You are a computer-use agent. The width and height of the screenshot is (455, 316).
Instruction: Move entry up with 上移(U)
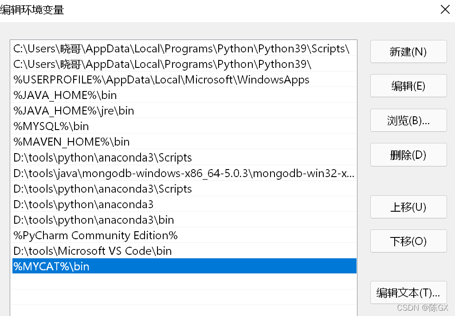[408, 207]
